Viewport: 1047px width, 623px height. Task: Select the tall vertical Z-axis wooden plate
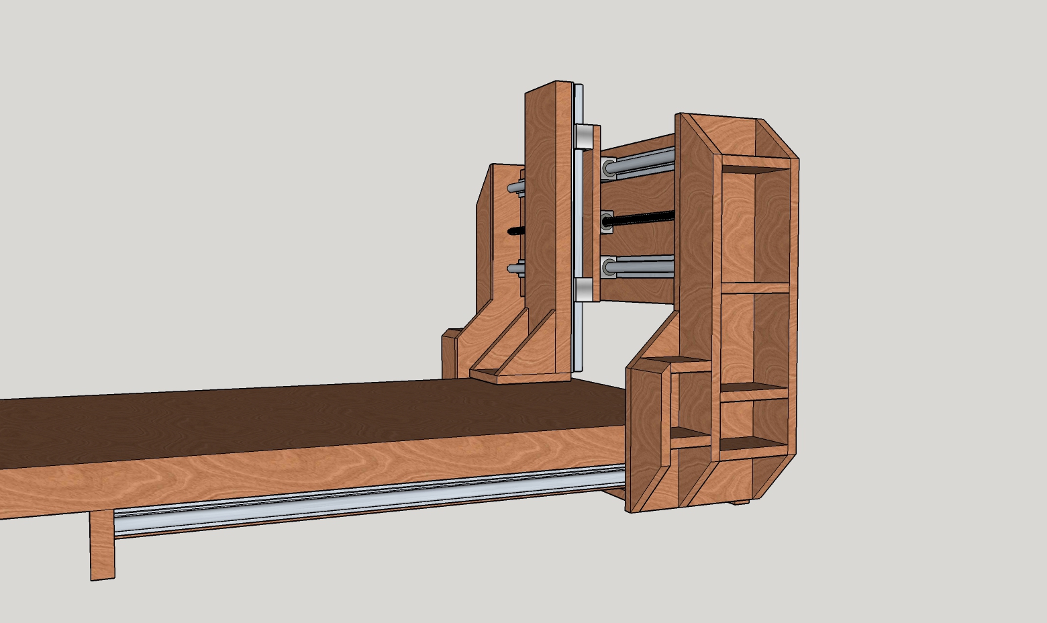548,228
